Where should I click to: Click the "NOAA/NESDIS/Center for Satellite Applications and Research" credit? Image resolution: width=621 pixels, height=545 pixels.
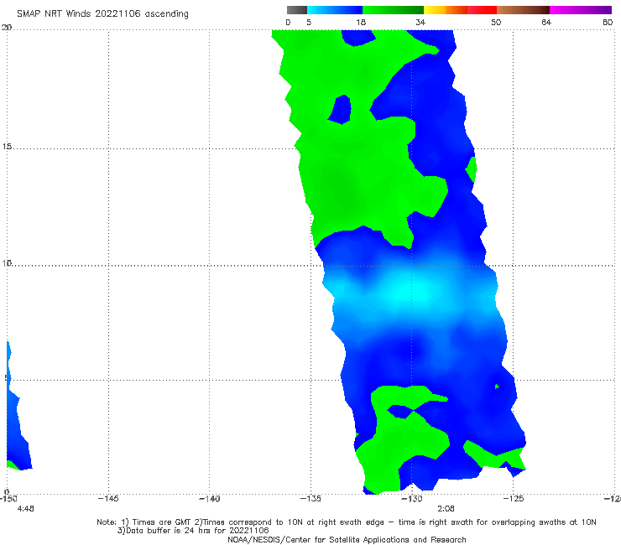pos(347,540)
